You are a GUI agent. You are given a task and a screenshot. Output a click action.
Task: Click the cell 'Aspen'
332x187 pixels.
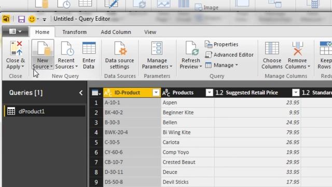[x=188, y=103]
